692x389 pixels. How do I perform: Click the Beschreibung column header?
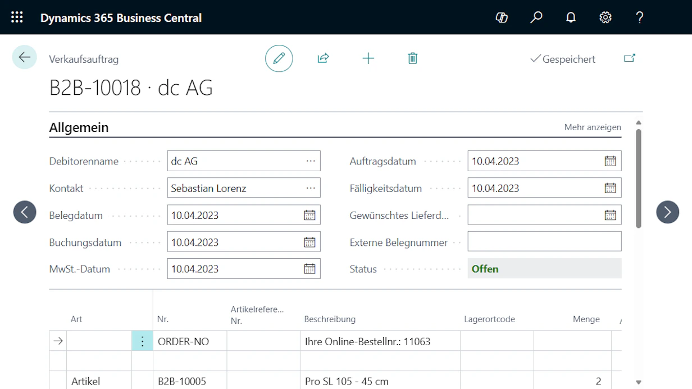point(330,319)
